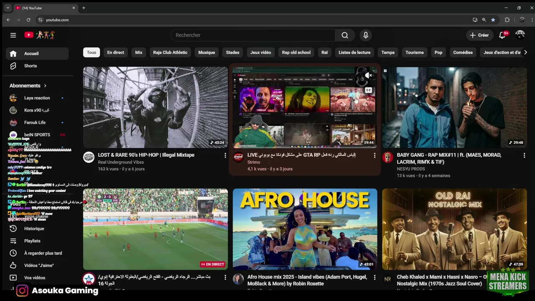Viewport: 535px width, 301px height.
Task: Open the Strimo GTA RP video preview
Action: tap(305, 107)
